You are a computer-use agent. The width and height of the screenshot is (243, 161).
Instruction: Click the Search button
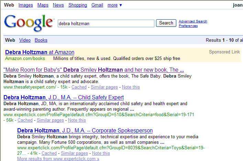[x=166, y=23]
